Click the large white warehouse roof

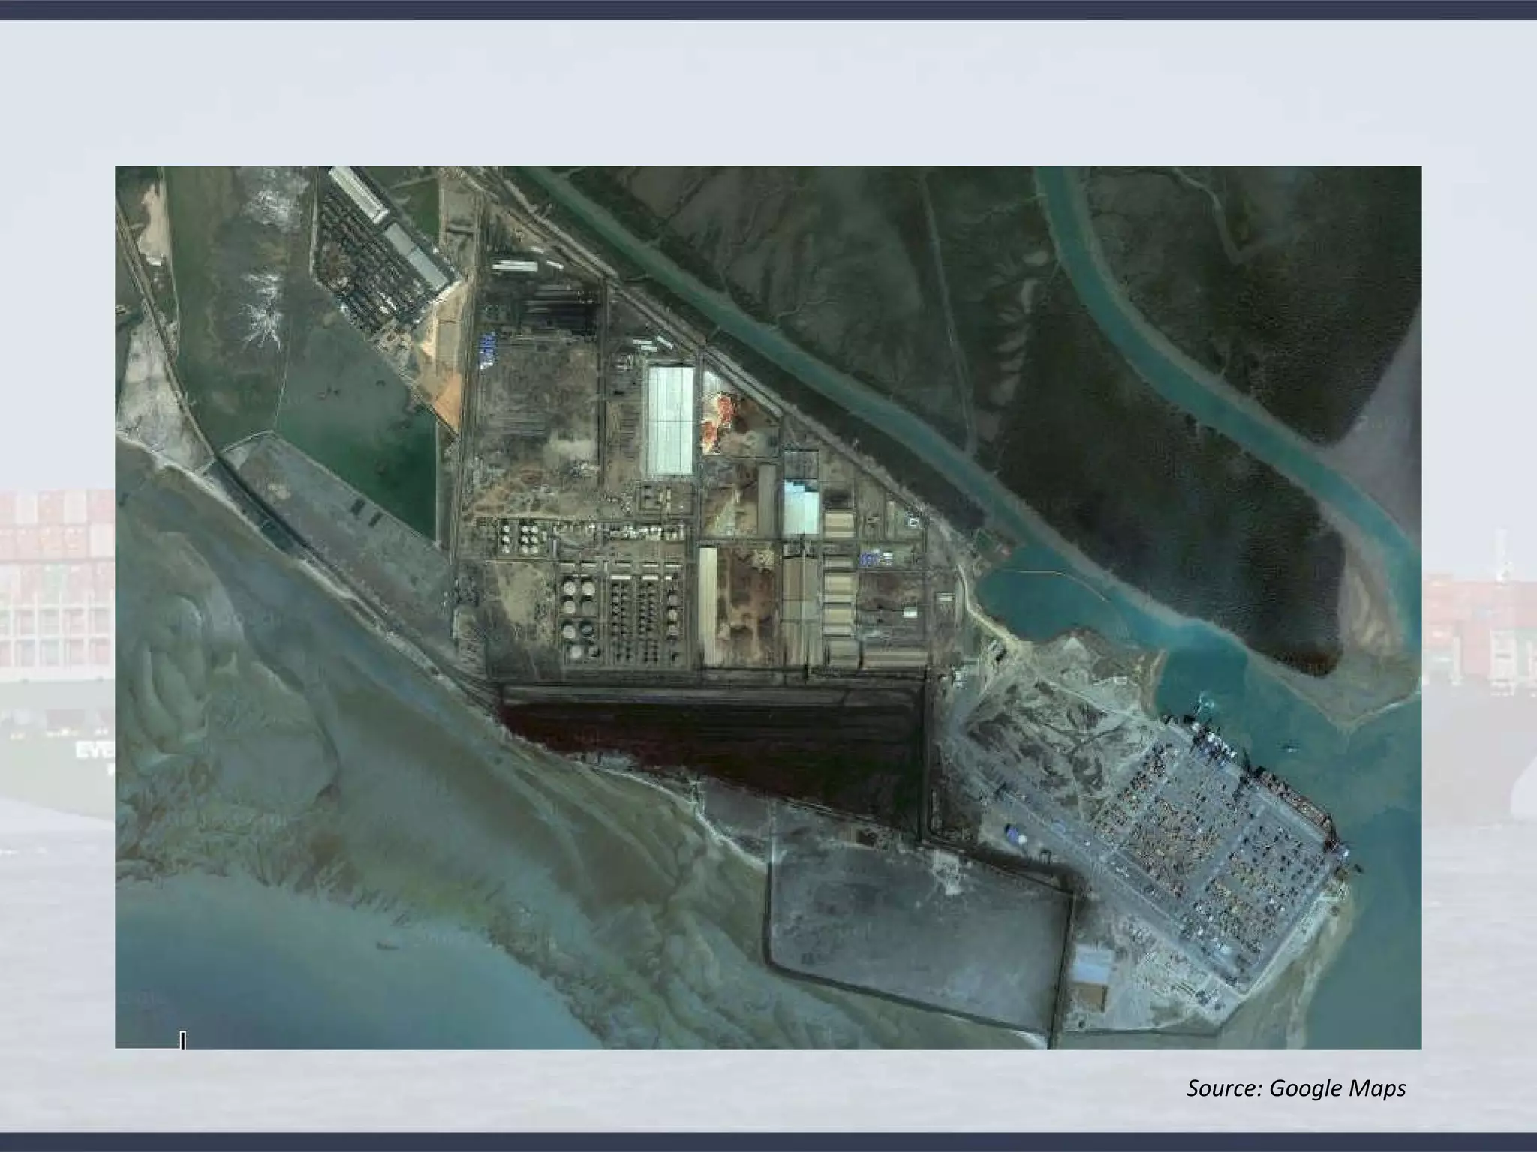[669, 420]
